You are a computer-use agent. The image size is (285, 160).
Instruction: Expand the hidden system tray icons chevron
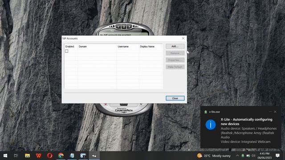[237, 156]
